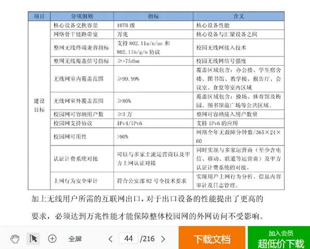Click the 符合公安部82号令技术要求 cell
The image size is (310, 249).
[x=153, y=181]
